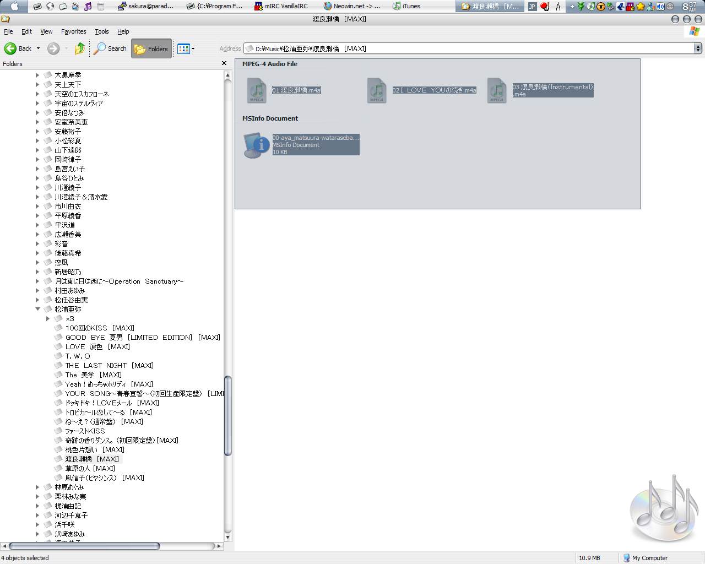Click the folder icon beside 100回のKISS [MAX]
This screenshot has height=564, width=705.
pyautogui.click(x=59, y=328)
